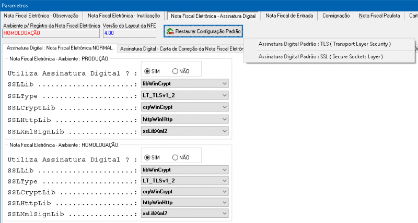Expand SSLHttpLib dropdown in HOMOLOGAÇÃO section

pos(185,203)
